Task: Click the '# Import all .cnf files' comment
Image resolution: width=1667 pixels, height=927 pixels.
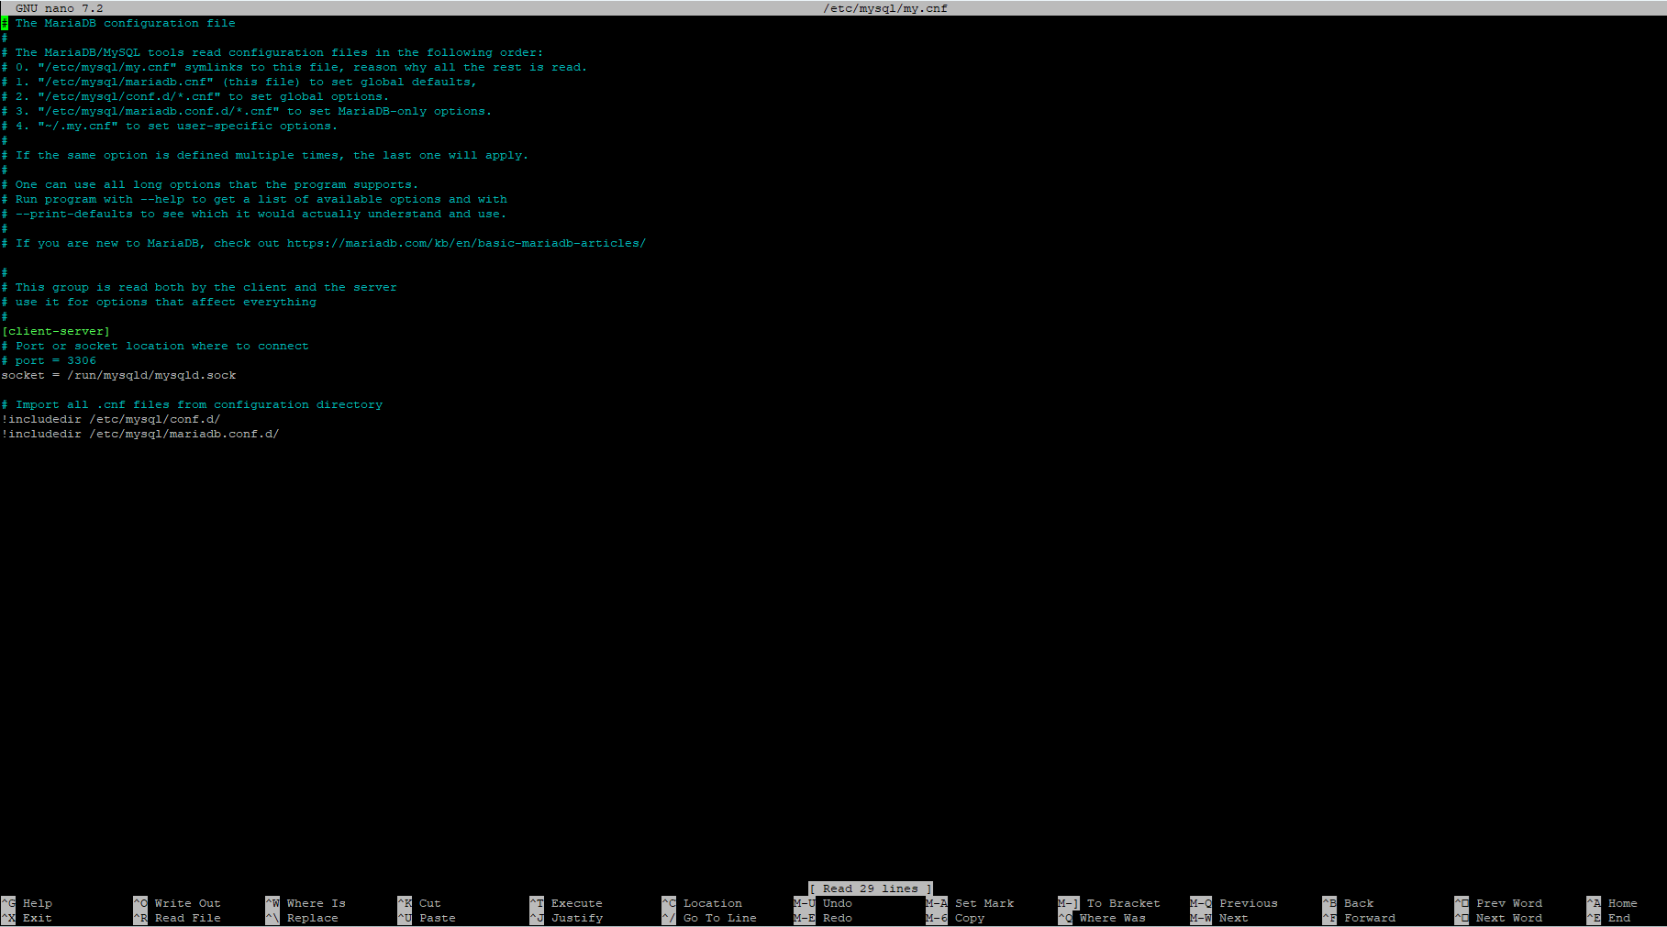Action: 192,404
